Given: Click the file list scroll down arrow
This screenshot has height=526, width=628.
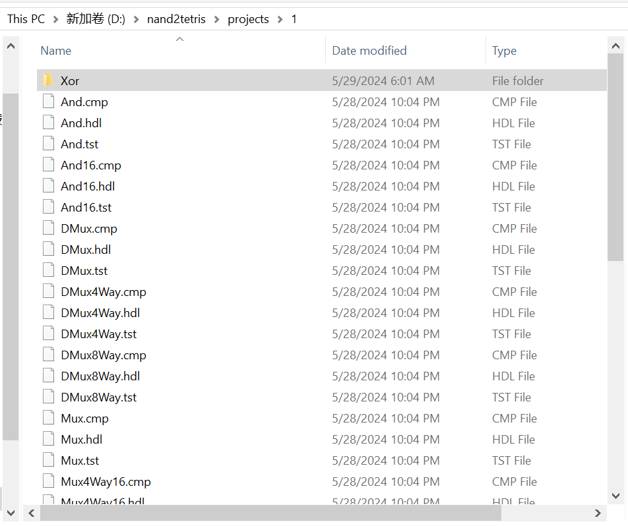Looking at the screenshot, I should tap(615, 496).
